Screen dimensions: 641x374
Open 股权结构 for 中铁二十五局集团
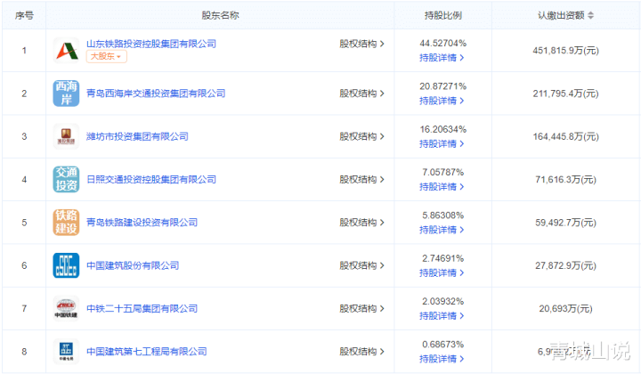click(361, 308)
